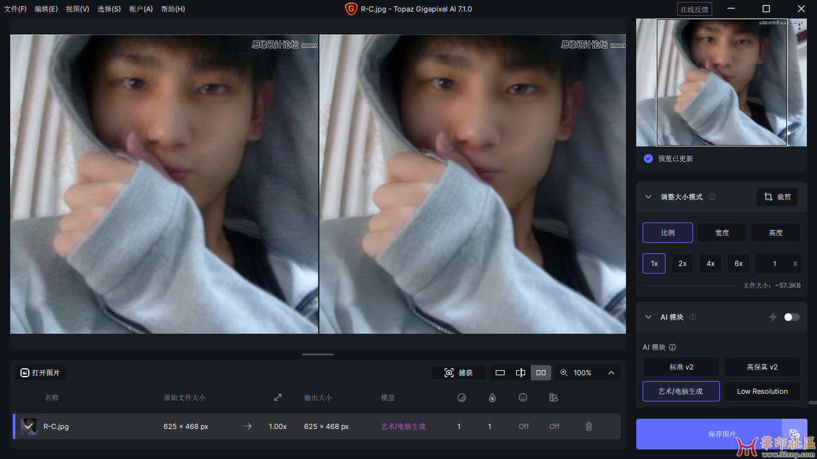The width and height of the screenshot is (817, 459).
Task: Click the 在线反馈 button
Action: click(x=694, y=9)
